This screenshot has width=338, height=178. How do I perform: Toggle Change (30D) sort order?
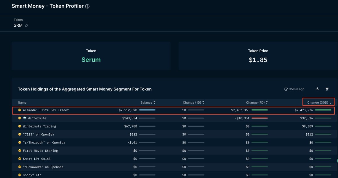coord(319,103)
